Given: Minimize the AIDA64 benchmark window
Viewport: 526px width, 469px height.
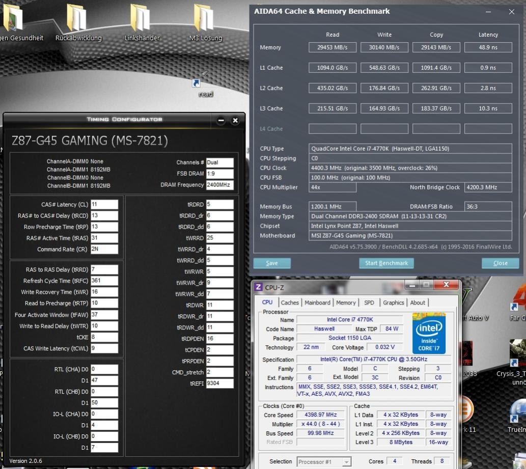Looking at the screenshot, I should pyautogui.click(x=488, y=12).
